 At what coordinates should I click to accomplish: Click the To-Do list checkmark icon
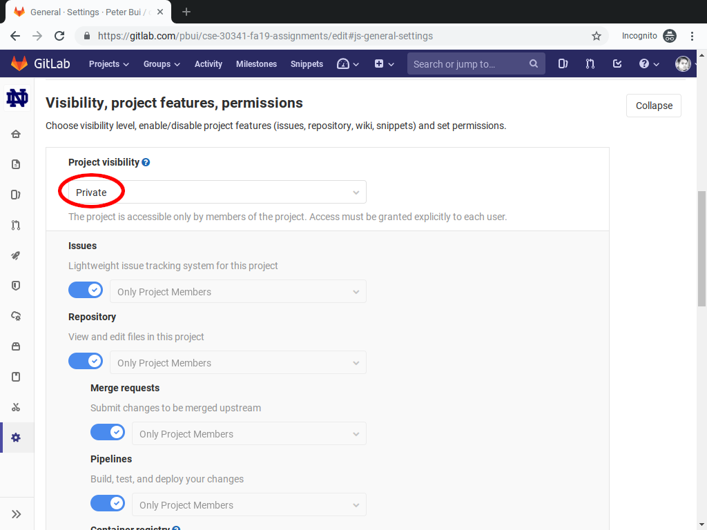click(x=617, y=64)
